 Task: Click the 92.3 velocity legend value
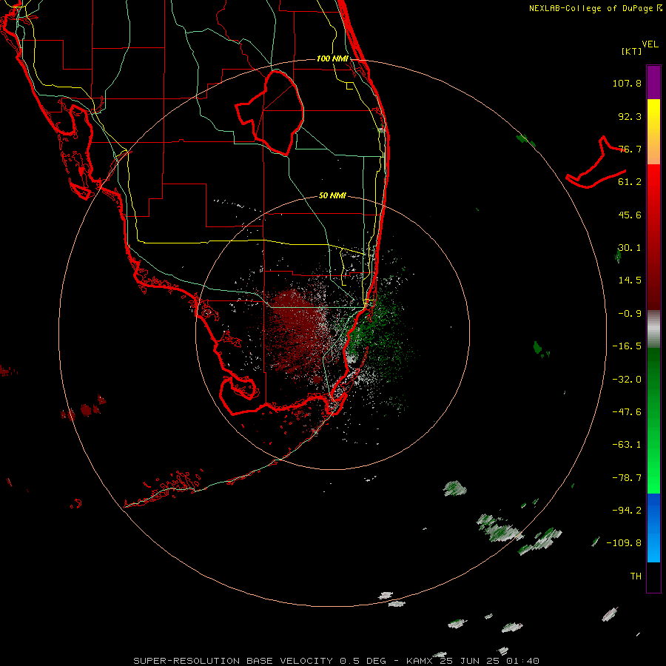(630, 116)
